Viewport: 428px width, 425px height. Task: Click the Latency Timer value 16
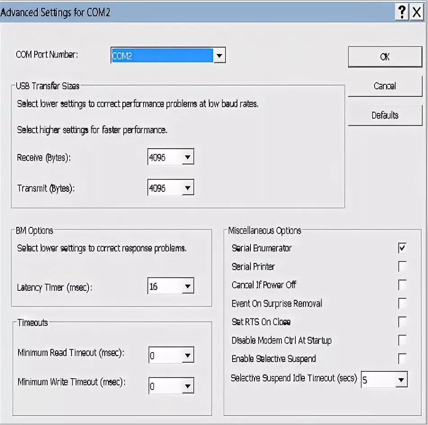point(153,286)
